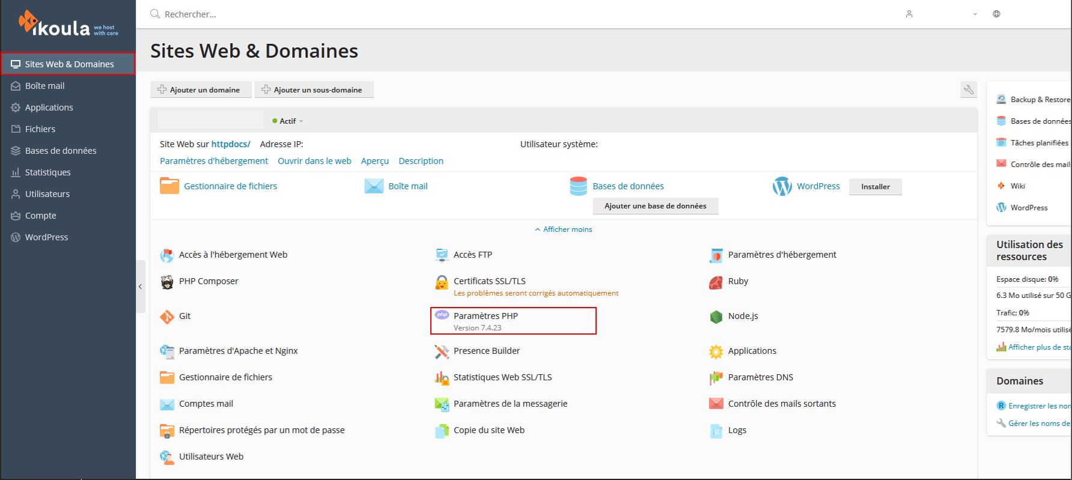Open Tâches planifiées calendar icon
Screen dimensions: 1072x480
[x=1001, y=142]
